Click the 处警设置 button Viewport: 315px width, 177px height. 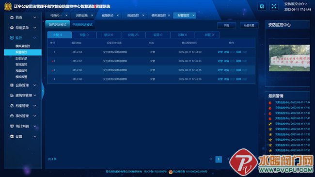click(249, 25)
